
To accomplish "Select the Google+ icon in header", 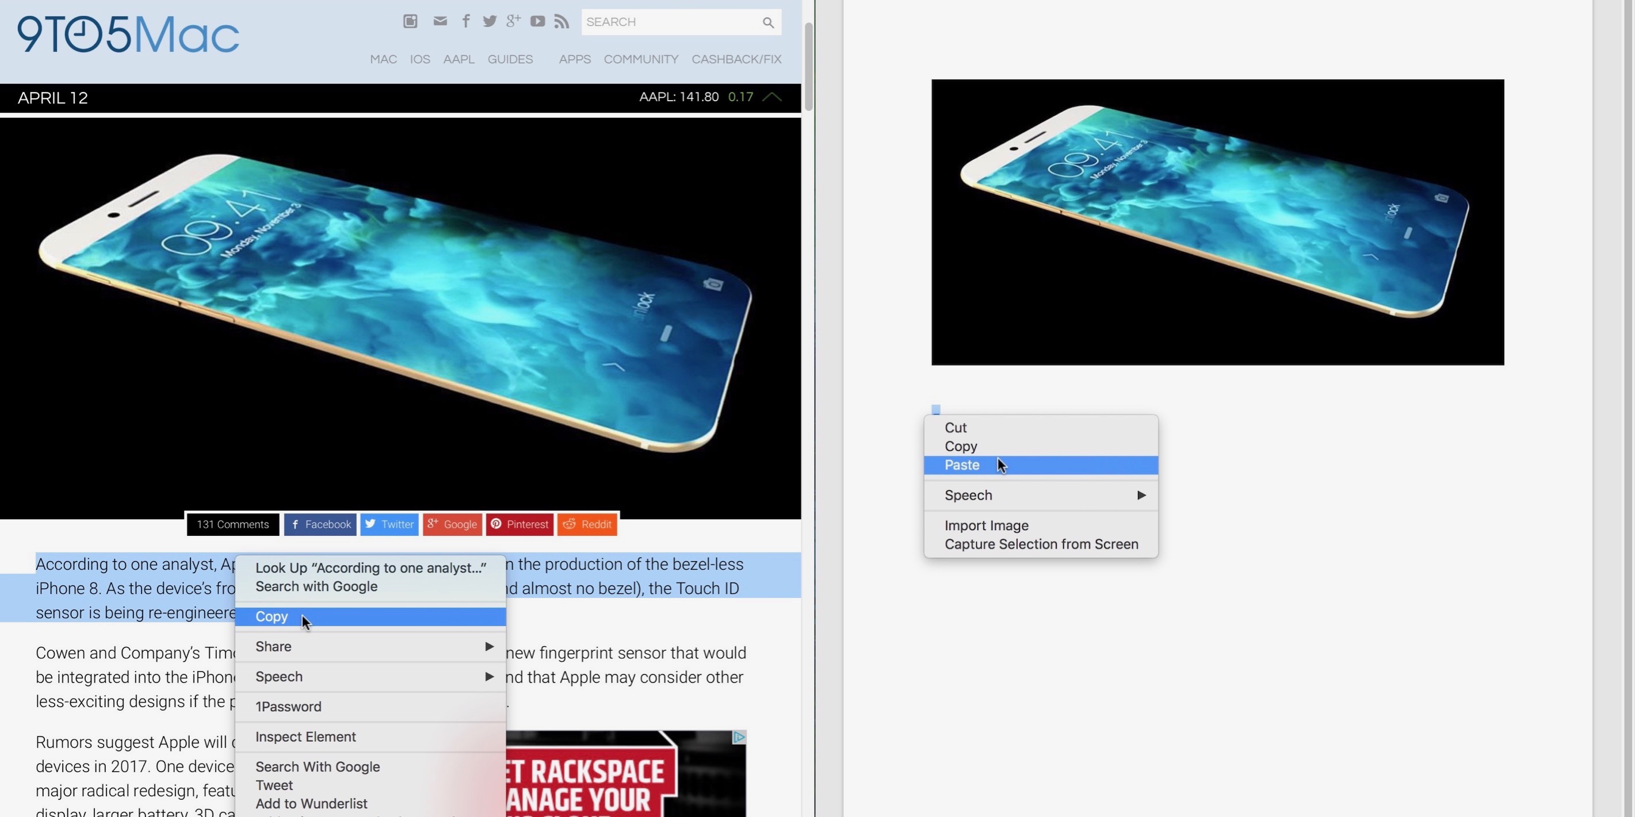I will [x=513, y=22].
